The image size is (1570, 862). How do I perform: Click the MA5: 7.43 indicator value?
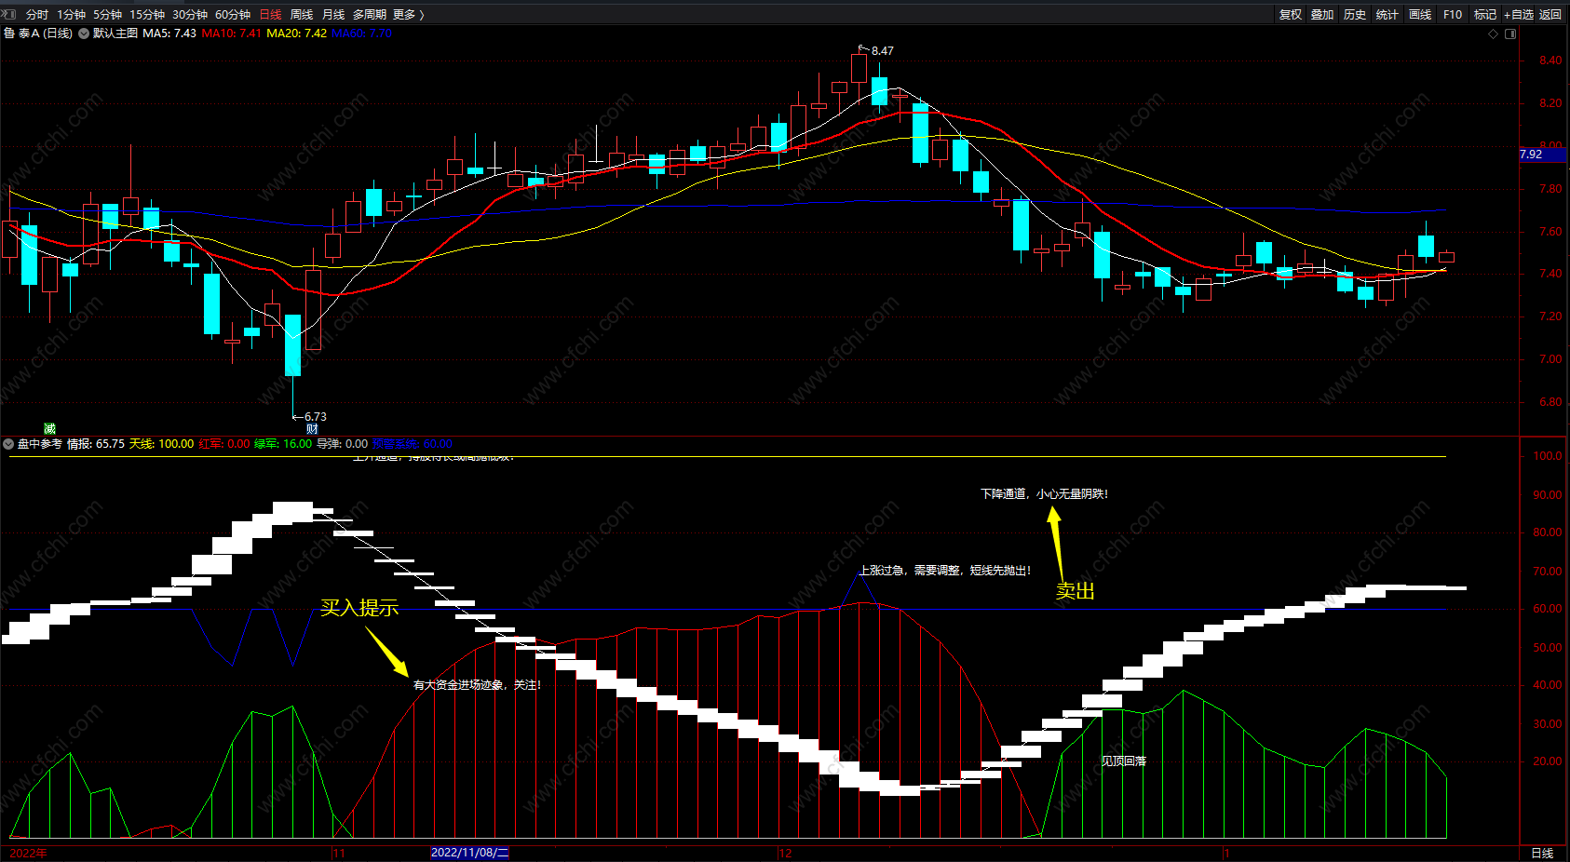click(x=169, y=34)
